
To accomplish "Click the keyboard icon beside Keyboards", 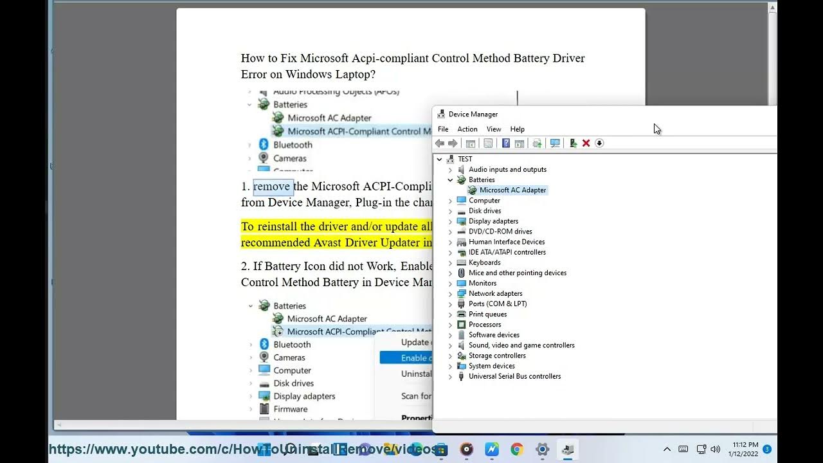I will click(461, 262).
